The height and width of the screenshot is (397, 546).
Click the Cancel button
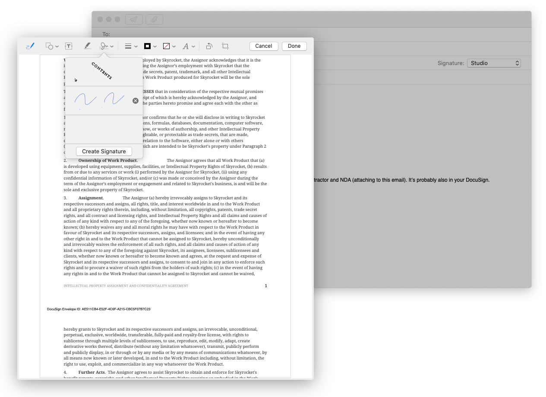tap(263, 46)
